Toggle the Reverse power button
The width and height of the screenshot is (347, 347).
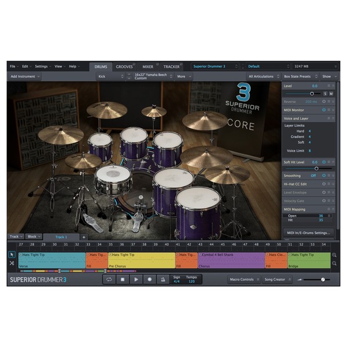[x=324, y=102]
